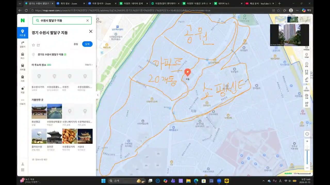Click the 다운로드 map download tool
Image resolution: width=330 pixels, height=185 pixels.
(307, 89)
